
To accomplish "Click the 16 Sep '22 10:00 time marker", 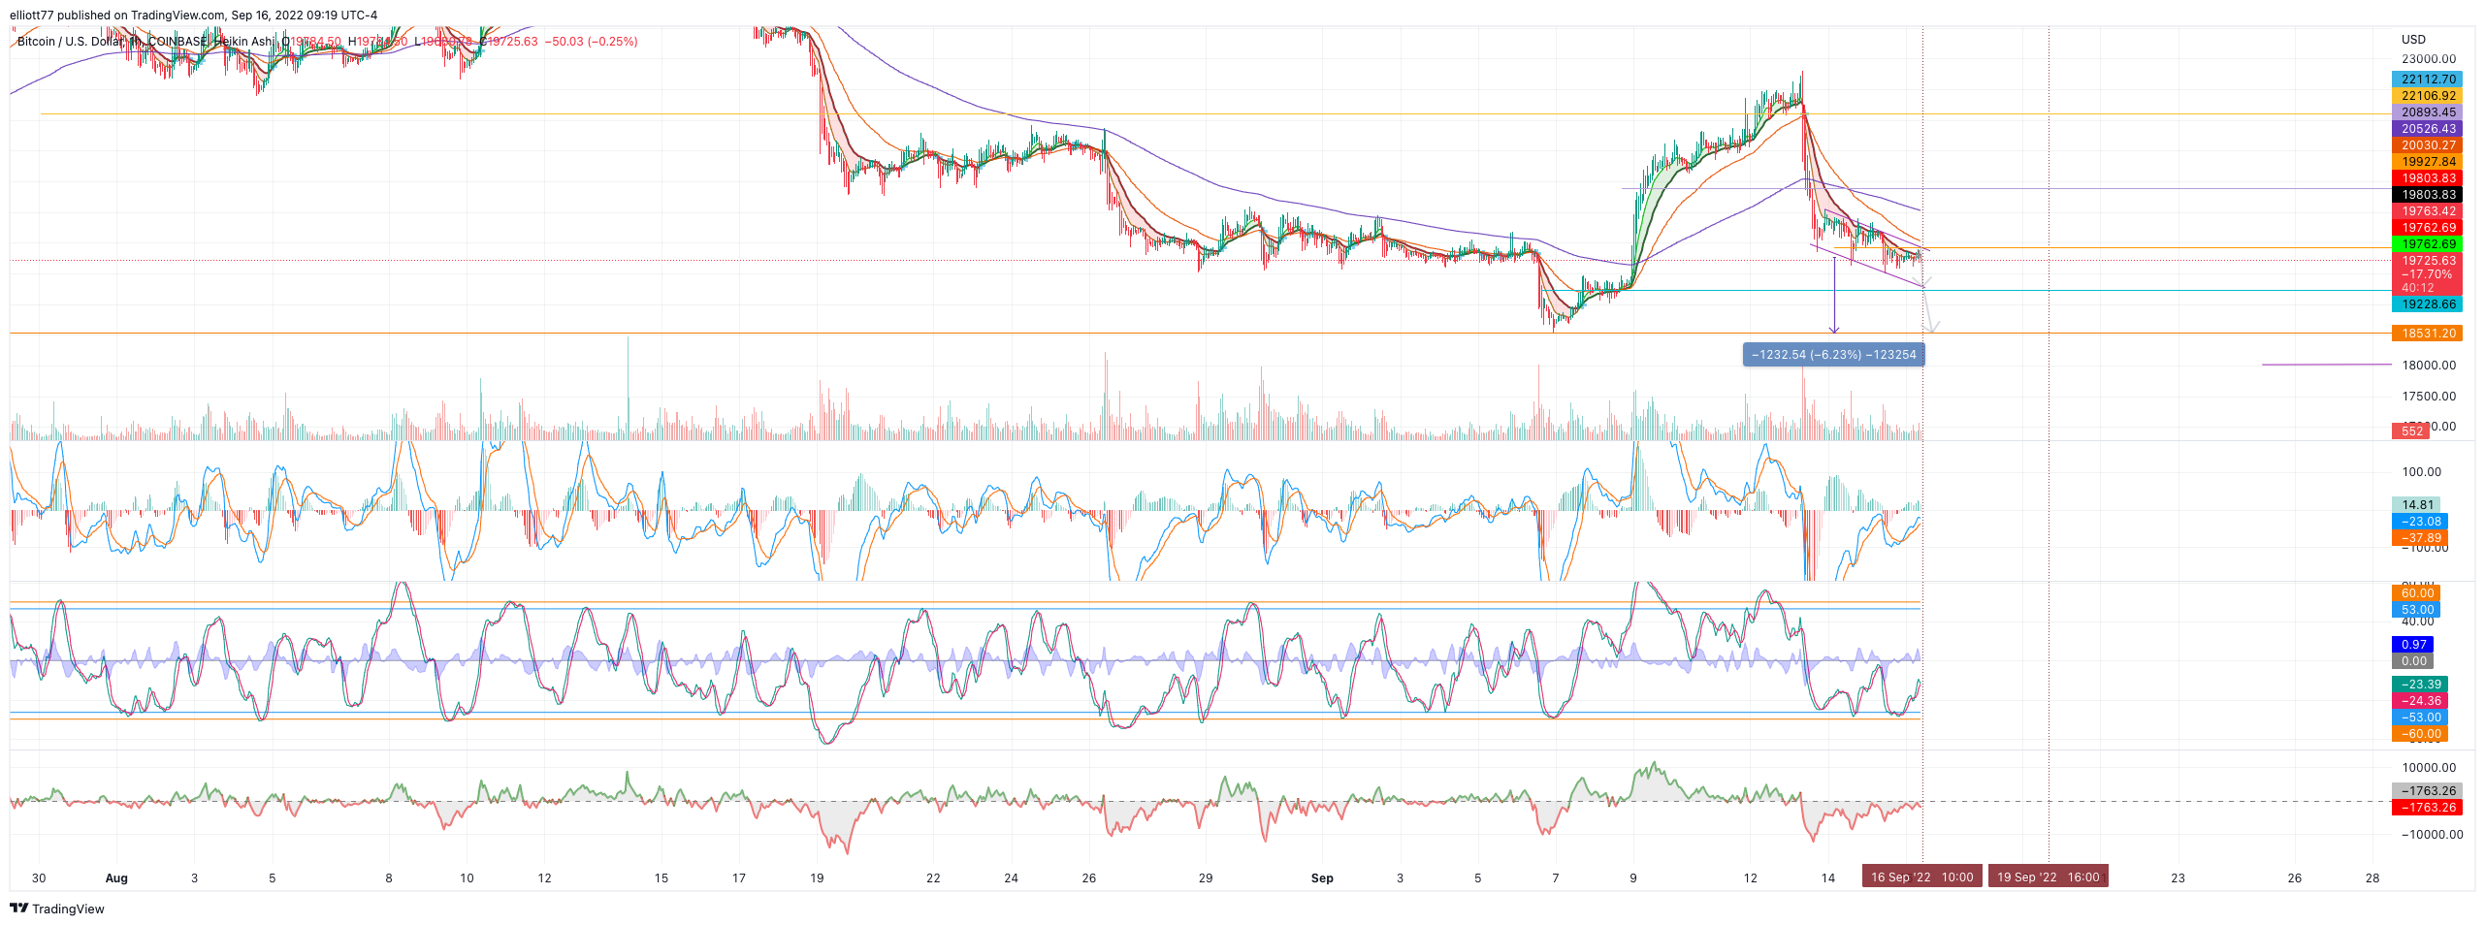I will (1922, 877).
